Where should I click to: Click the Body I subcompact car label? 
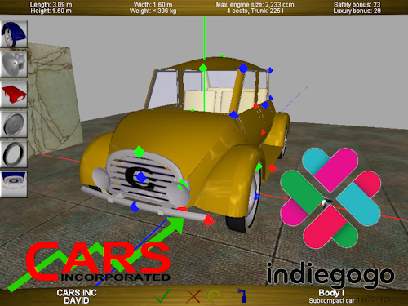[x=331, y=296]
